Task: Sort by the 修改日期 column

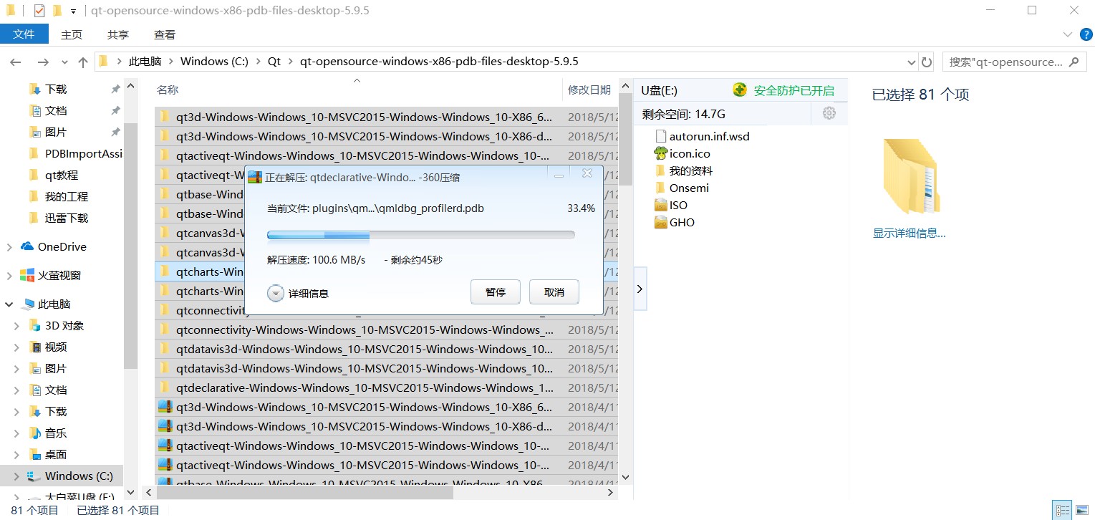Action: (590, 90)
